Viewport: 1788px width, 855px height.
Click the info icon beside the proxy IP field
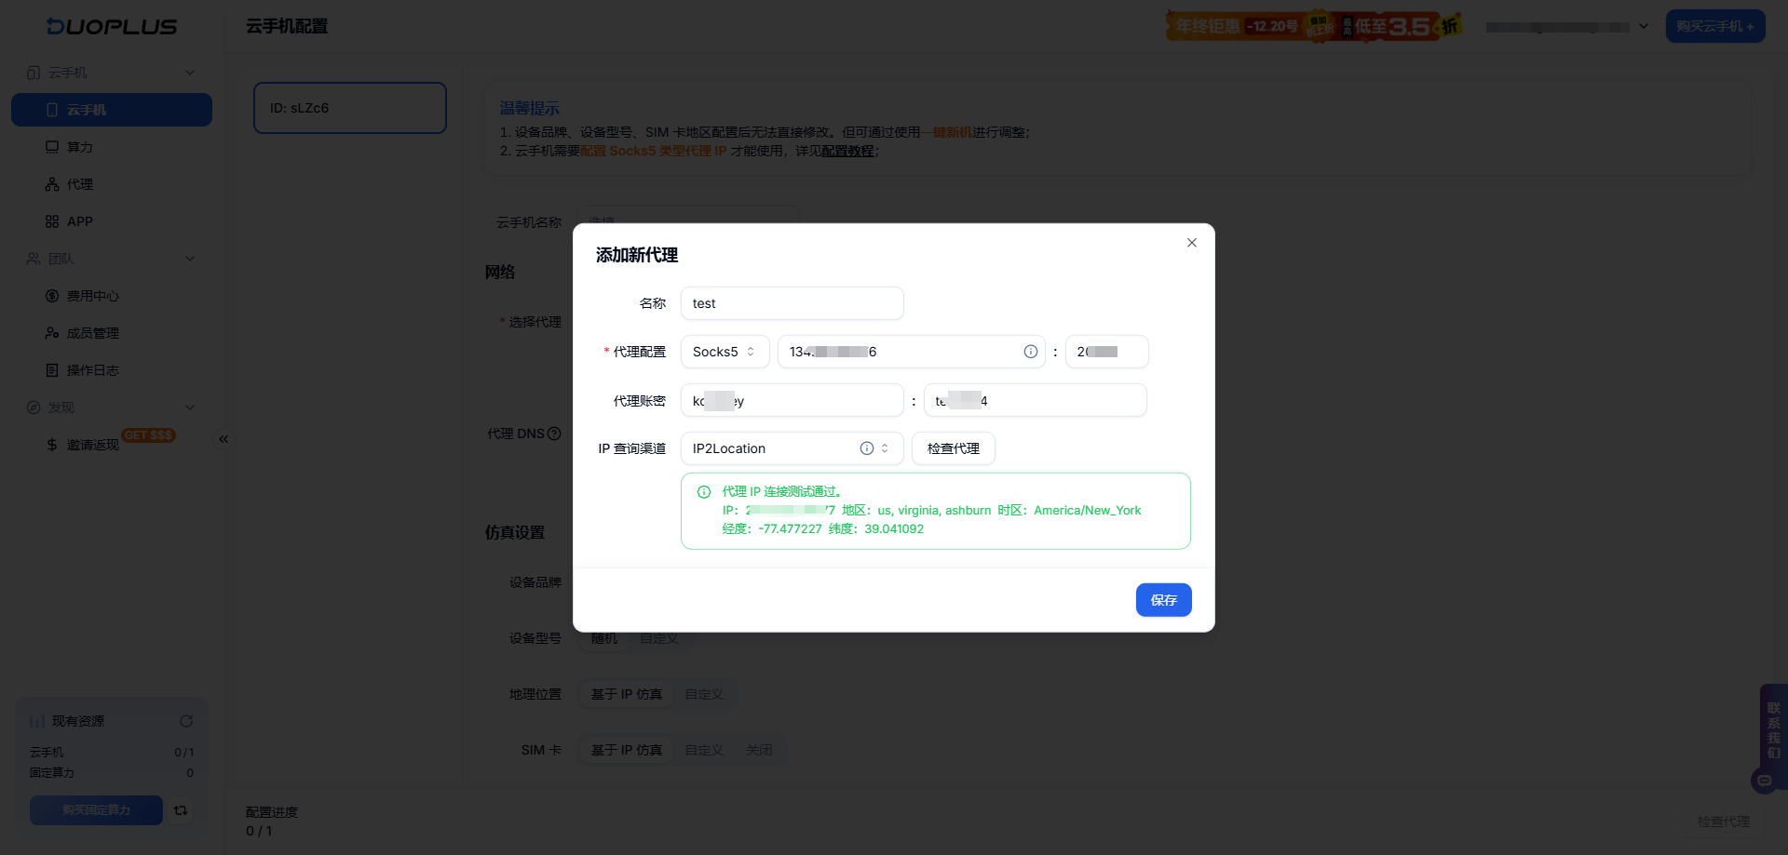(x=1030, y=352)
